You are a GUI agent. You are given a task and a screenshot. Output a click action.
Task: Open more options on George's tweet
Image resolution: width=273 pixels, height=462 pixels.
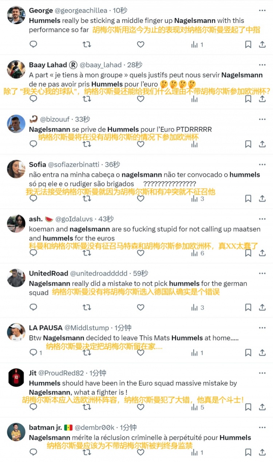[x=262, y=11]
